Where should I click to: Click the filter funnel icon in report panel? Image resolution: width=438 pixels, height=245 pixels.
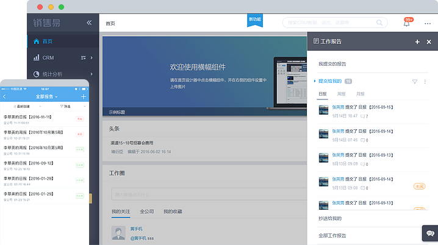[415, 81]
